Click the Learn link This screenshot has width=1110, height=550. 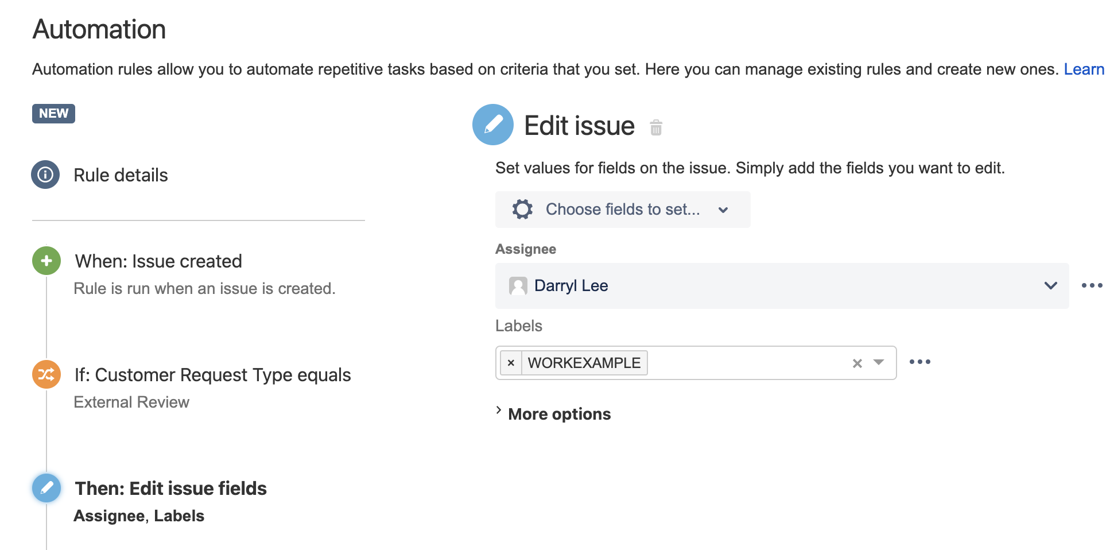point(1084,69)
